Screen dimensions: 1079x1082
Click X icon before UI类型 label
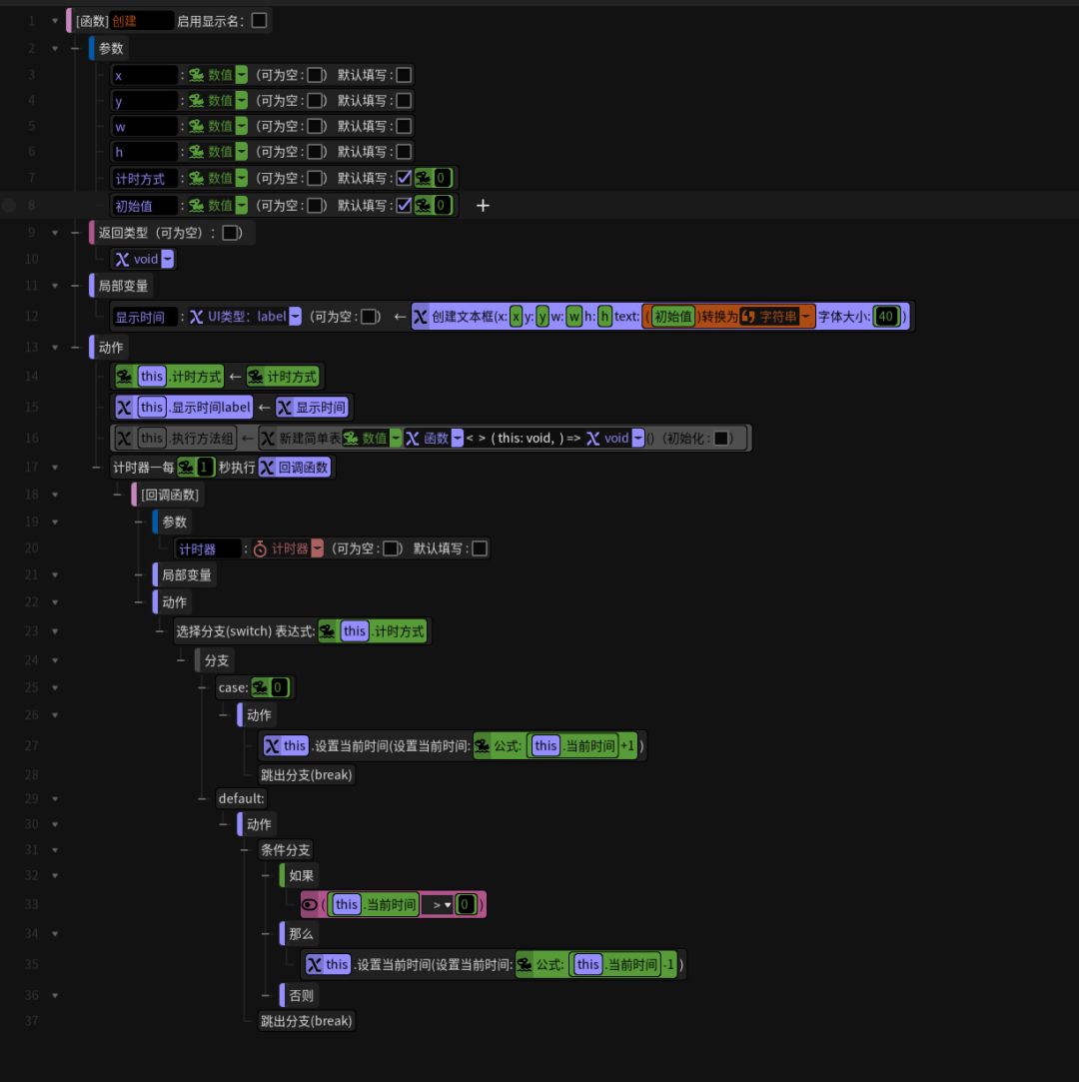pyautogui.click(x=197, y=317)
